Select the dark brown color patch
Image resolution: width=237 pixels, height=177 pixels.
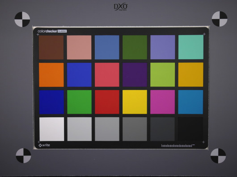tap(51, 47)
